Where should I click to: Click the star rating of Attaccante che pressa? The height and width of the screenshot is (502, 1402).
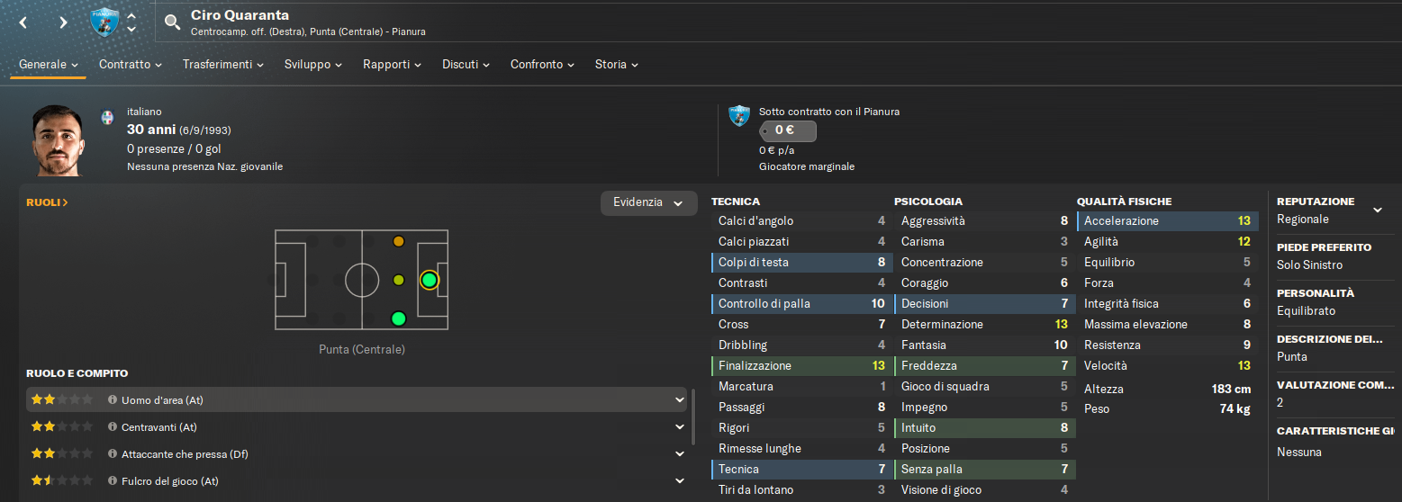pyautogui.click(x=62, y=454)
